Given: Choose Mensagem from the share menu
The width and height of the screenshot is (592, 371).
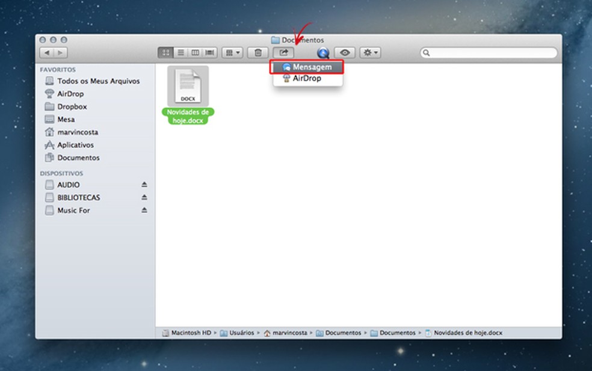Looking at the screenshot, I should (x=307, y=67).
